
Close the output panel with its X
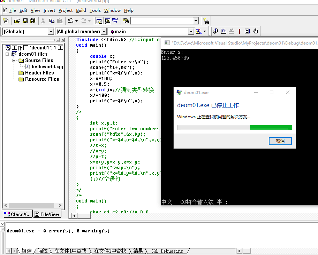point(2,224)
